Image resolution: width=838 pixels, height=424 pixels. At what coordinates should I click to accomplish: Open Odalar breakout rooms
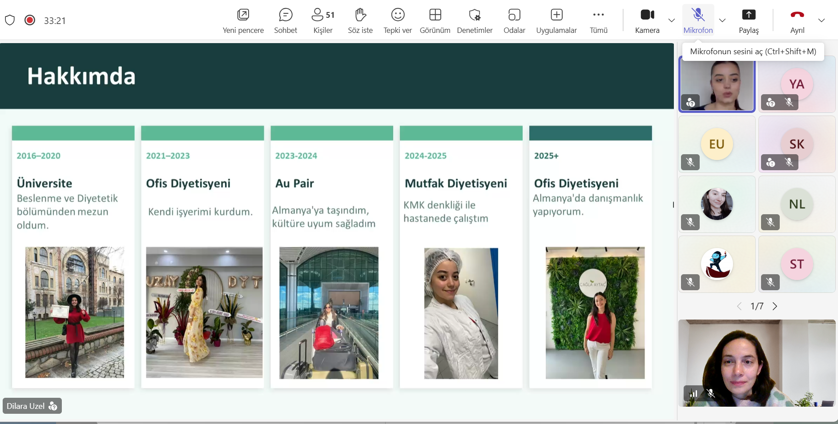click(x=514, y=20)
